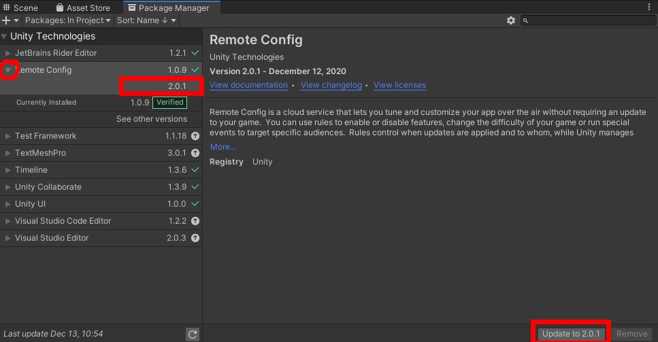Expand the Test Framework package
This screenshot has width=658, height=342.
[7, 136]
